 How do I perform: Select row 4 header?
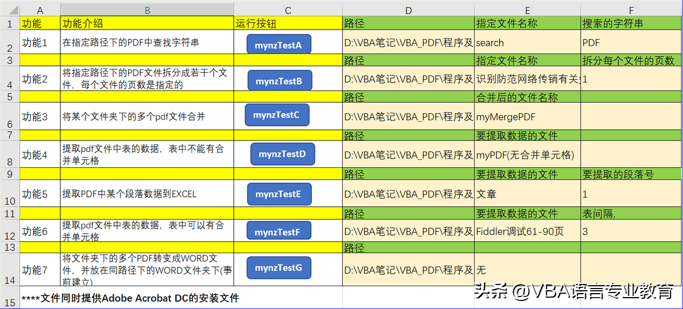[10, 79]
